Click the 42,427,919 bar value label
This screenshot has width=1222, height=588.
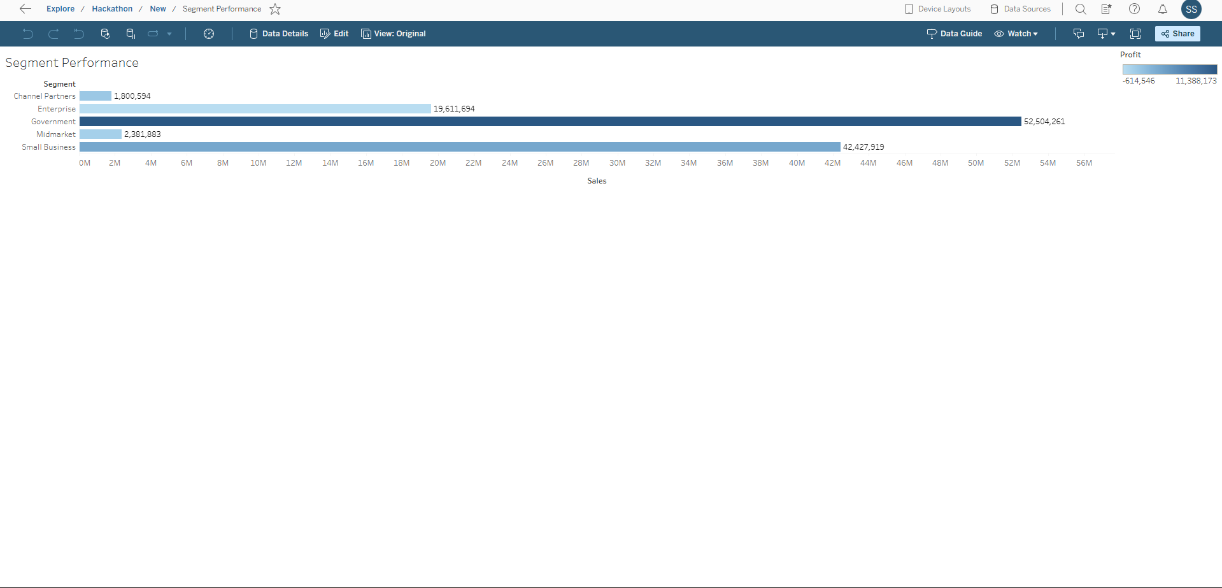[x=863, y=147]
